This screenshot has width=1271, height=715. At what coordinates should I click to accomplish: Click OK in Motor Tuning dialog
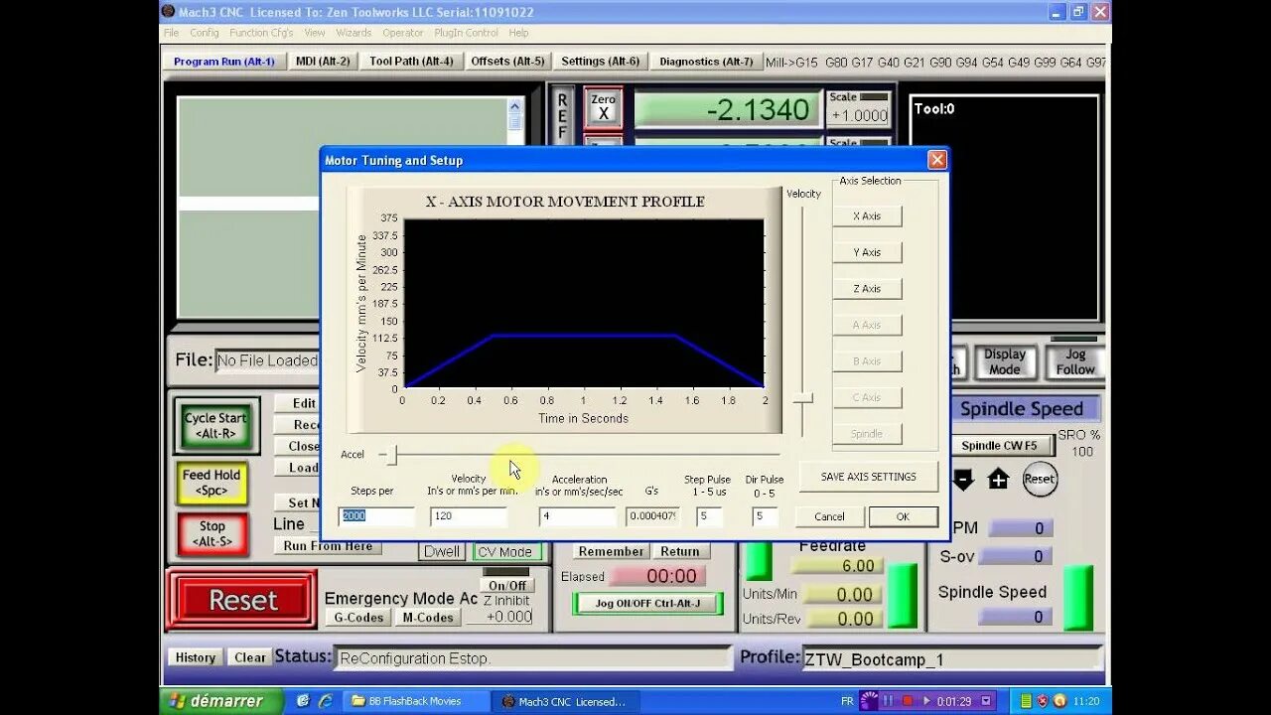coord(903,516)
